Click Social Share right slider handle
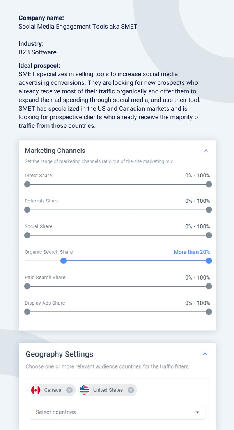 point(209,235)
